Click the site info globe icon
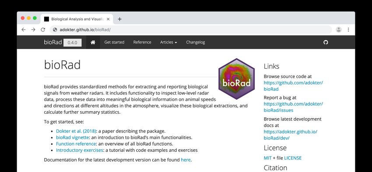 [55, 30]
